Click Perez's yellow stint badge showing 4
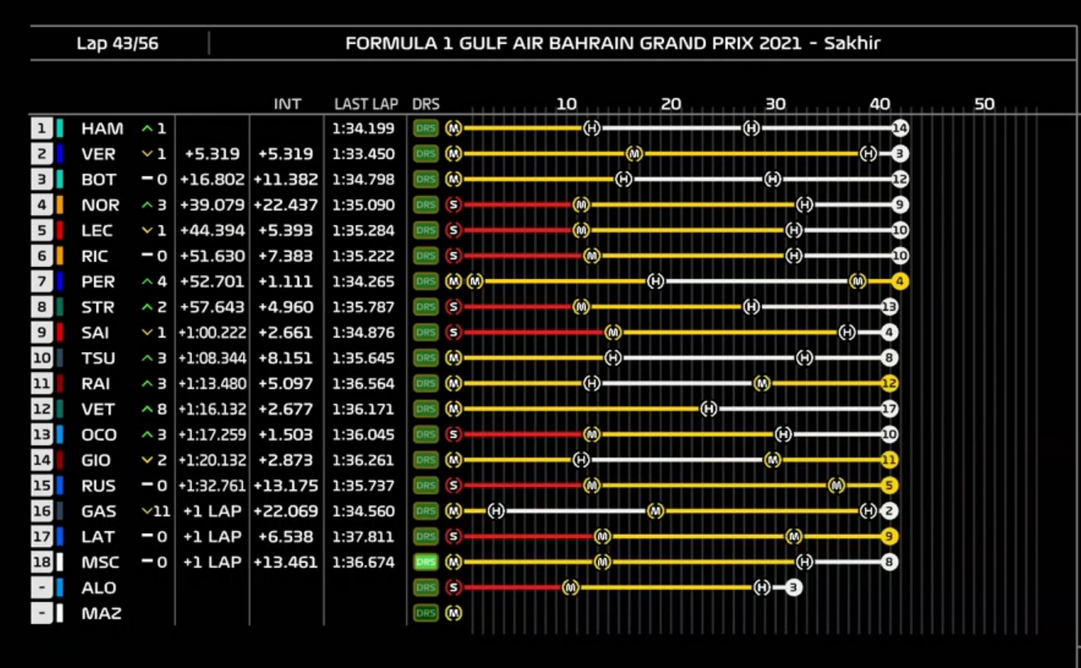This screenshot has width=1081, height=668. click(900, 281)
